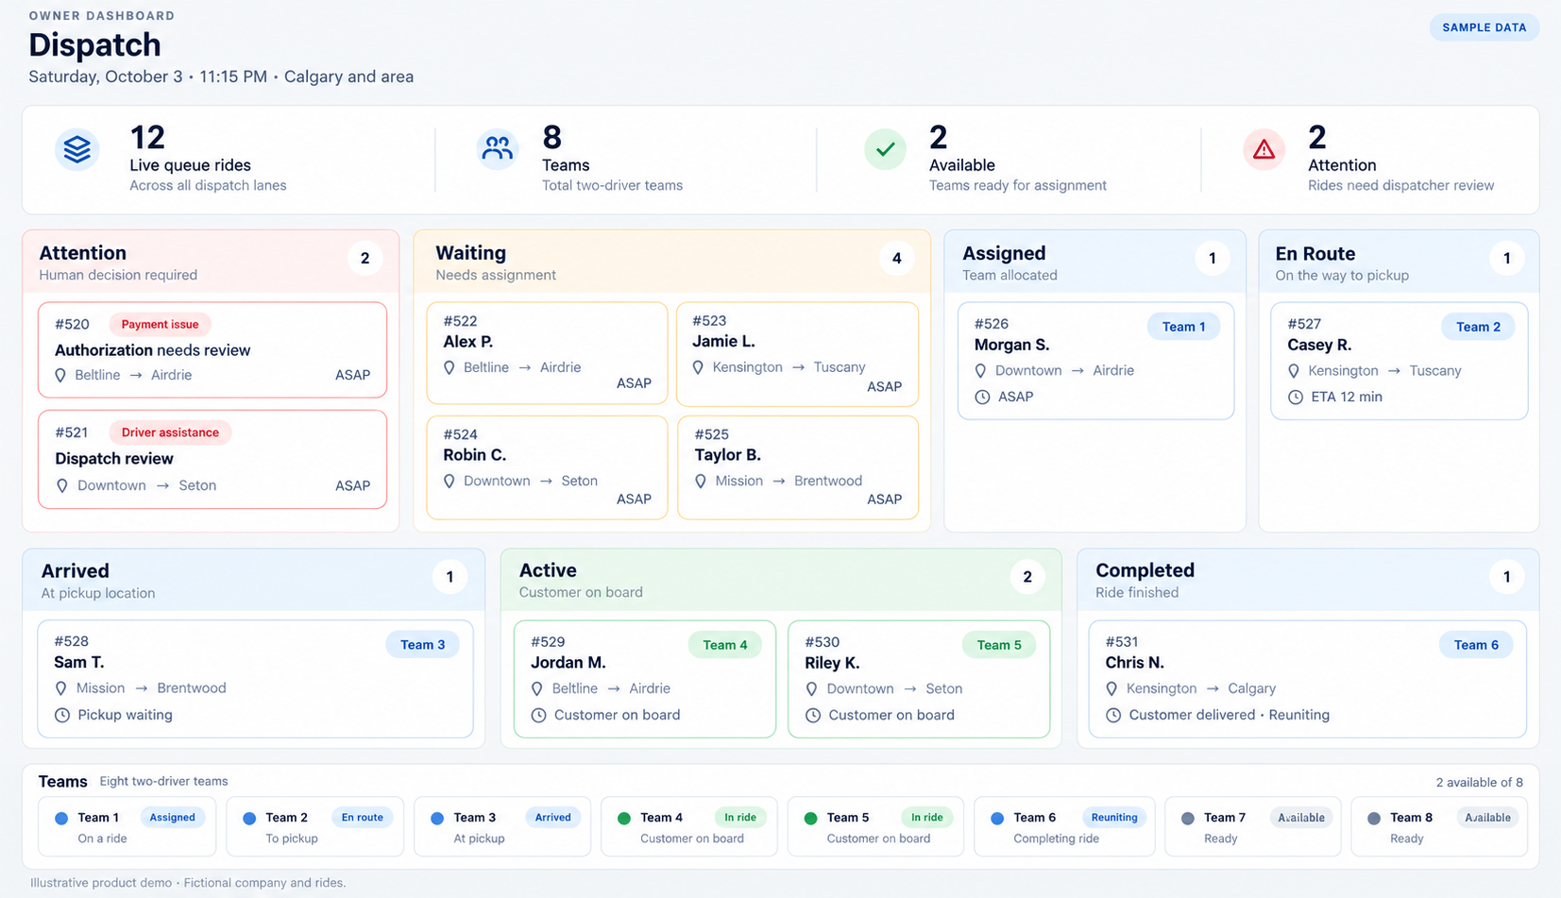
Task: Open the Active lane header
Action: pos(781,580)
